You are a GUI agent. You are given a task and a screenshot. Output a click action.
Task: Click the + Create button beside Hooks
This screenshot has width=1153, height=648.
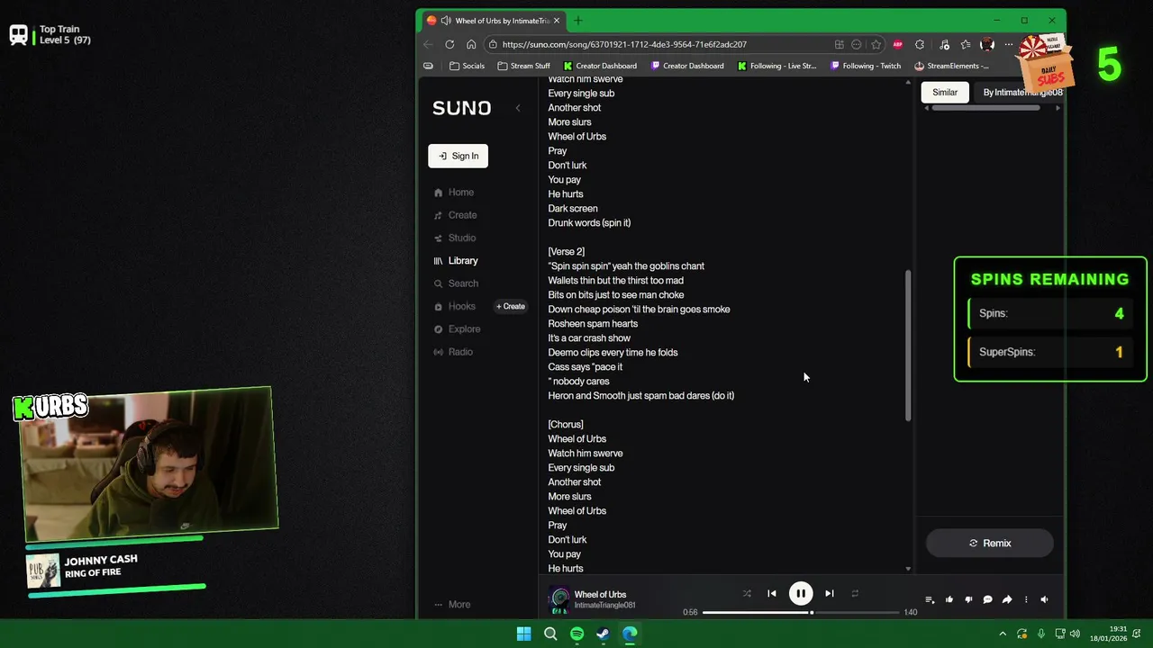coord(511,306)
